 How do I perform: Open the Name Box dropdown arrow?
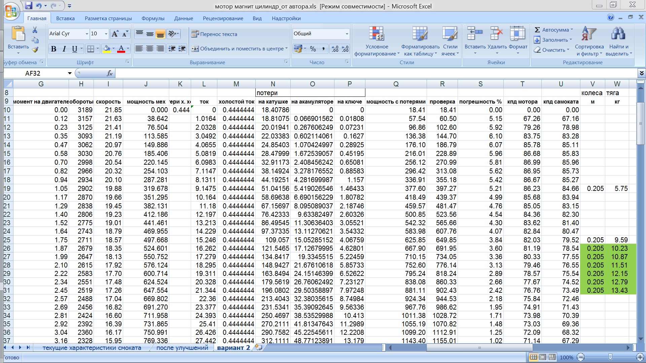[x=70, y=73]
